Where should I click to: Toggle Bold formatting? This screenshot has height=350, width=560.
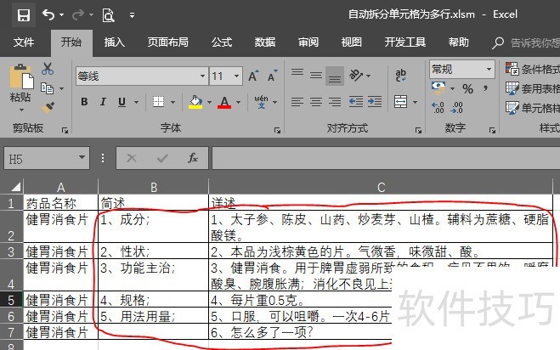tap(84, 102)
